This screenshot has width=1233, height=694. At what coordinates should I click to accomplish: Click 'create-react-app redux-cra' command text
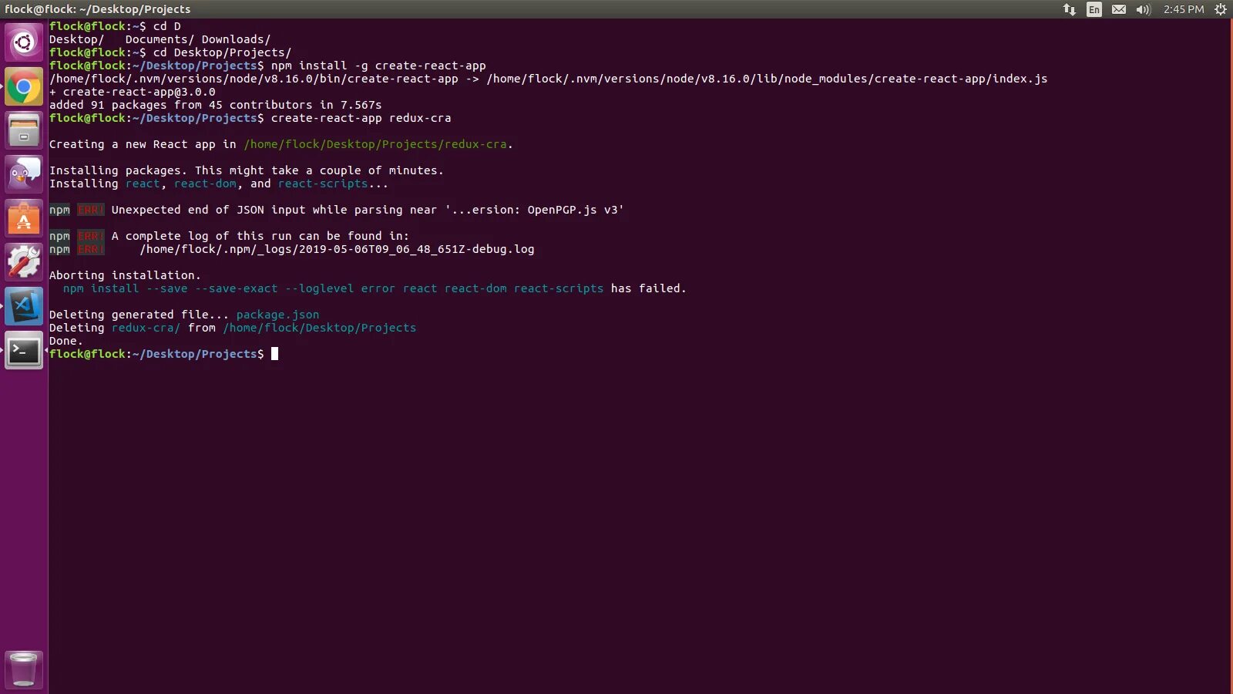(x=361, y=118)
